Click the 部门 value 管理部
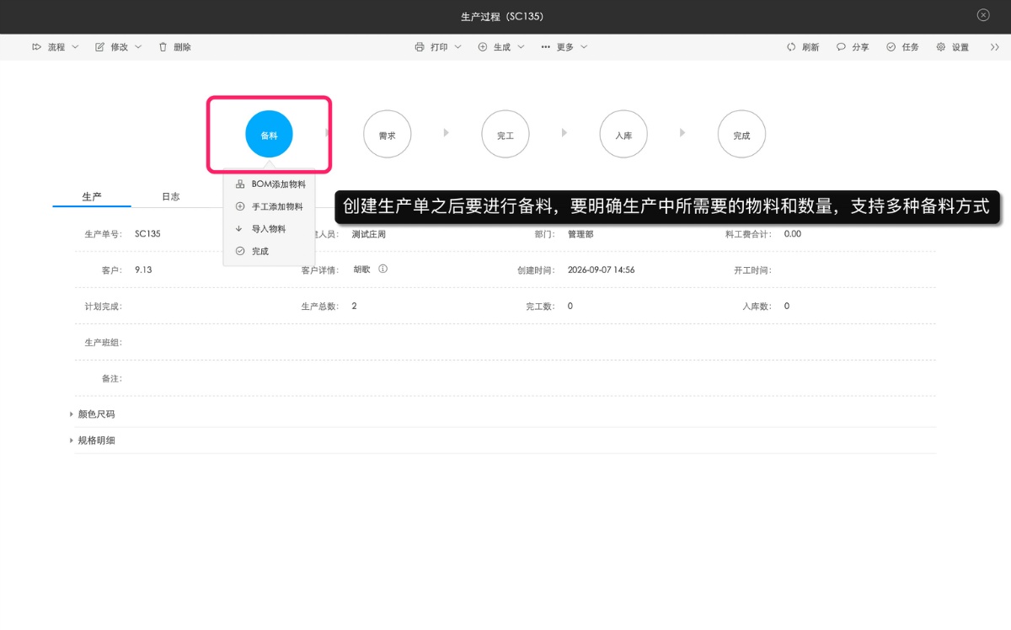The width and height of the screenshot is (1011, 630). tap(580, 234)
